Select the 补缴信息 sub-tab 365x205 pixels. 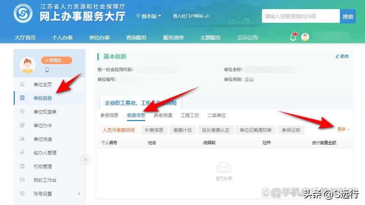(x=154, y=130)
